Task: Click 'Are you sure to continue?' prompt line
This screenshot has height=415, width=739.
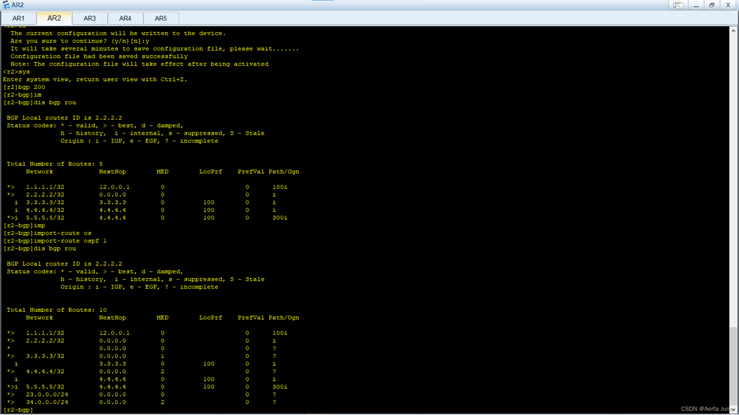Action: 80,41
